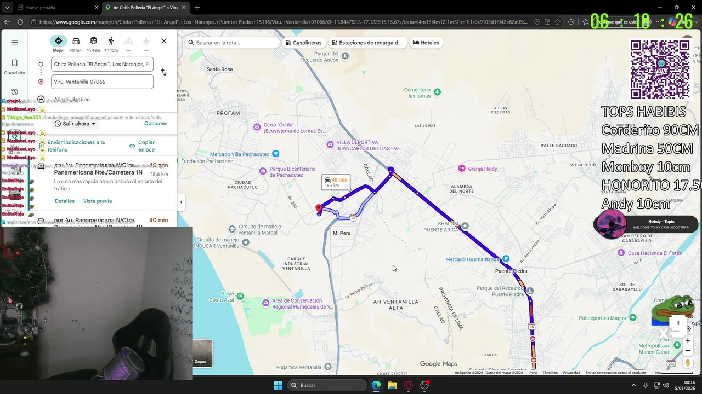Edit the origin field Chifa Polleria El Angel
The image size is (702, 394).
click(102, 64)
